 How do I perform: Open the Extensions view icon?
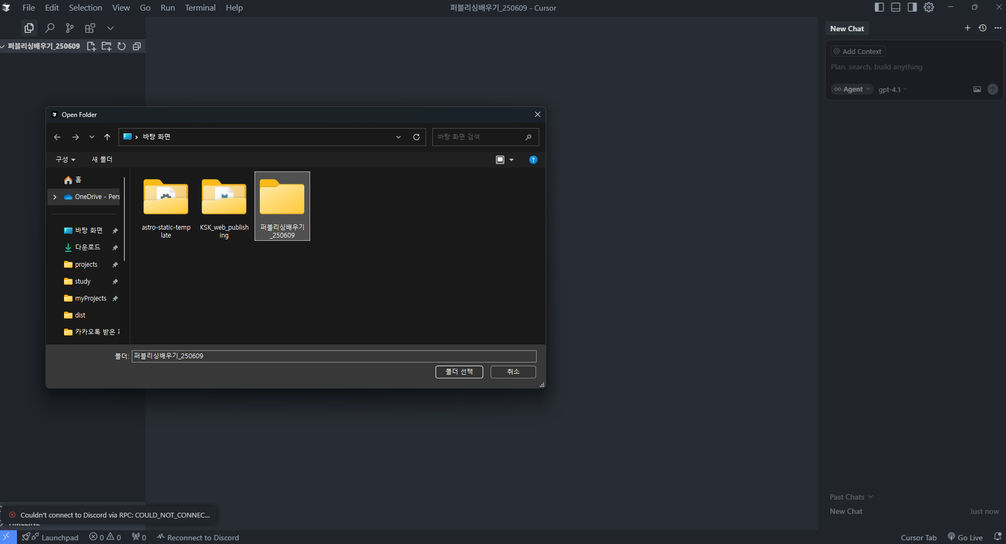point(90,28)
